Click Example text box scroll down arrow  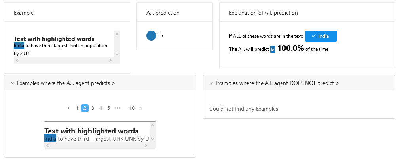click(x=117, y=54)
